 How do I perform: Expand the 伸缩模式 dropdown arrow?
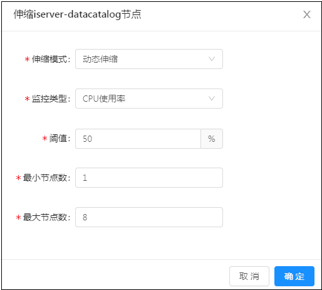click(x=212, y=59)
